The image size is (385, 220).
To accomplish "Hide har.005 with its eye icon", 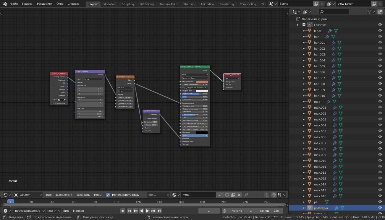I will [x=380, y=66].
